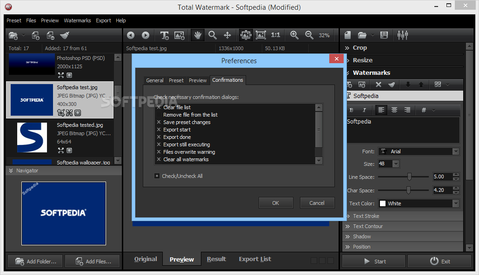The height and width of the screenshot is (275, 479).
Task: Toggle italic text formatting
Action: tap(364, 110)
